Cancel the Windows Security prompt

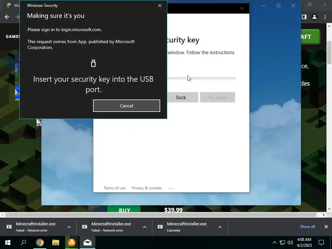coord(126,106)
